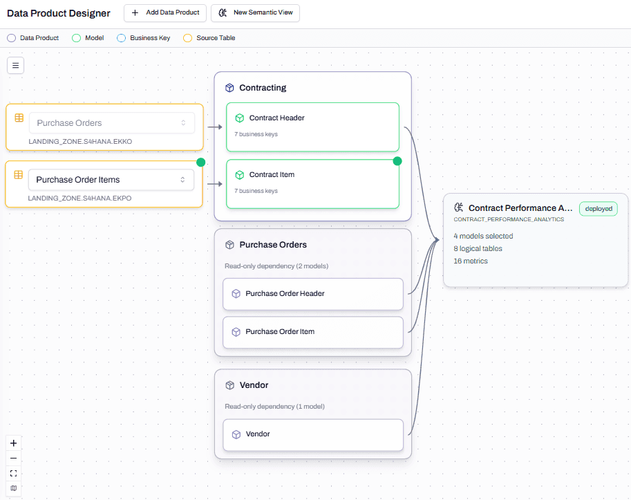The width and height of the screenshot is (631, 500).
Task: Select the Purchase Order Item model
Action: point(313,332)
